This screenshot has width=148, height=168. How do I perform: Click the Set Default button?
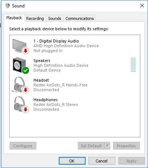91,146
